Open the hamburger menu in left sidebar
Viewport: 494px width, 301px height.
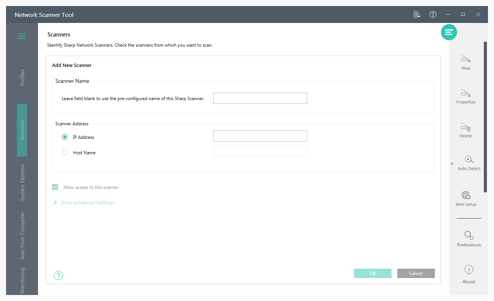(x=22, y=36)
